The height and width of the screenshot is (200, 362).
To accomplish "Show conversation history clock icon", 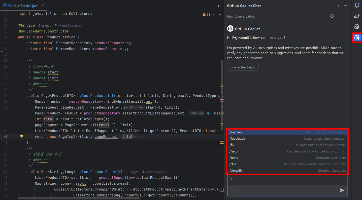I will pyautogui.click(x=332, y=16).
